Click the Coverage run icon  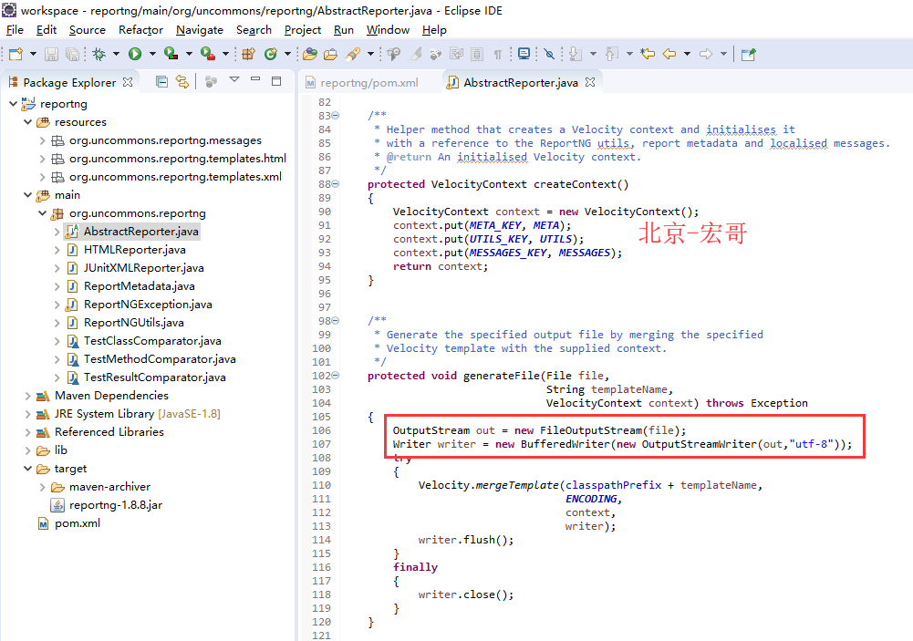point(171,54)
